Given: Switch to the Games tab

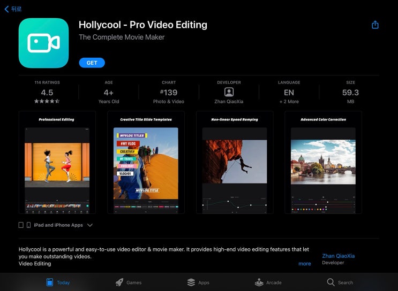Looking at the screenshot, I should pyautogui.click(x=129, y=282).
